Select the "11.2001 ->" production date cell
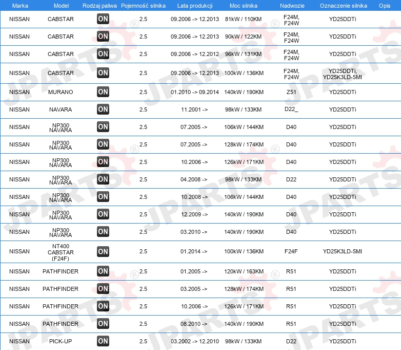This screenshot has width=401, height=350. [194, 109]
